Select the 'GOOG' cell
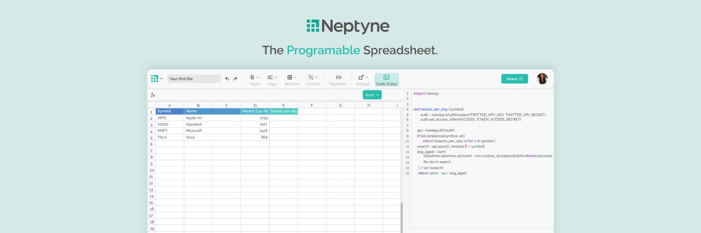Viewport: 701px width, 233px height. 170,124
